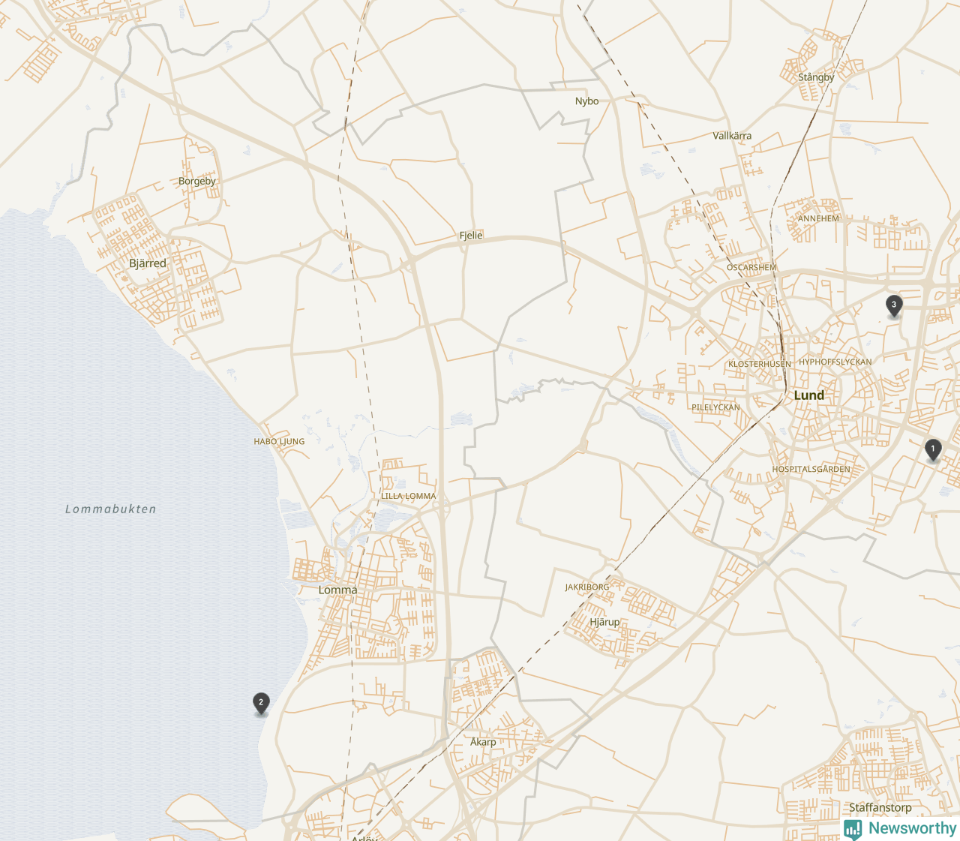
Task: Click the Nybo label
Action: click(587, 101)
